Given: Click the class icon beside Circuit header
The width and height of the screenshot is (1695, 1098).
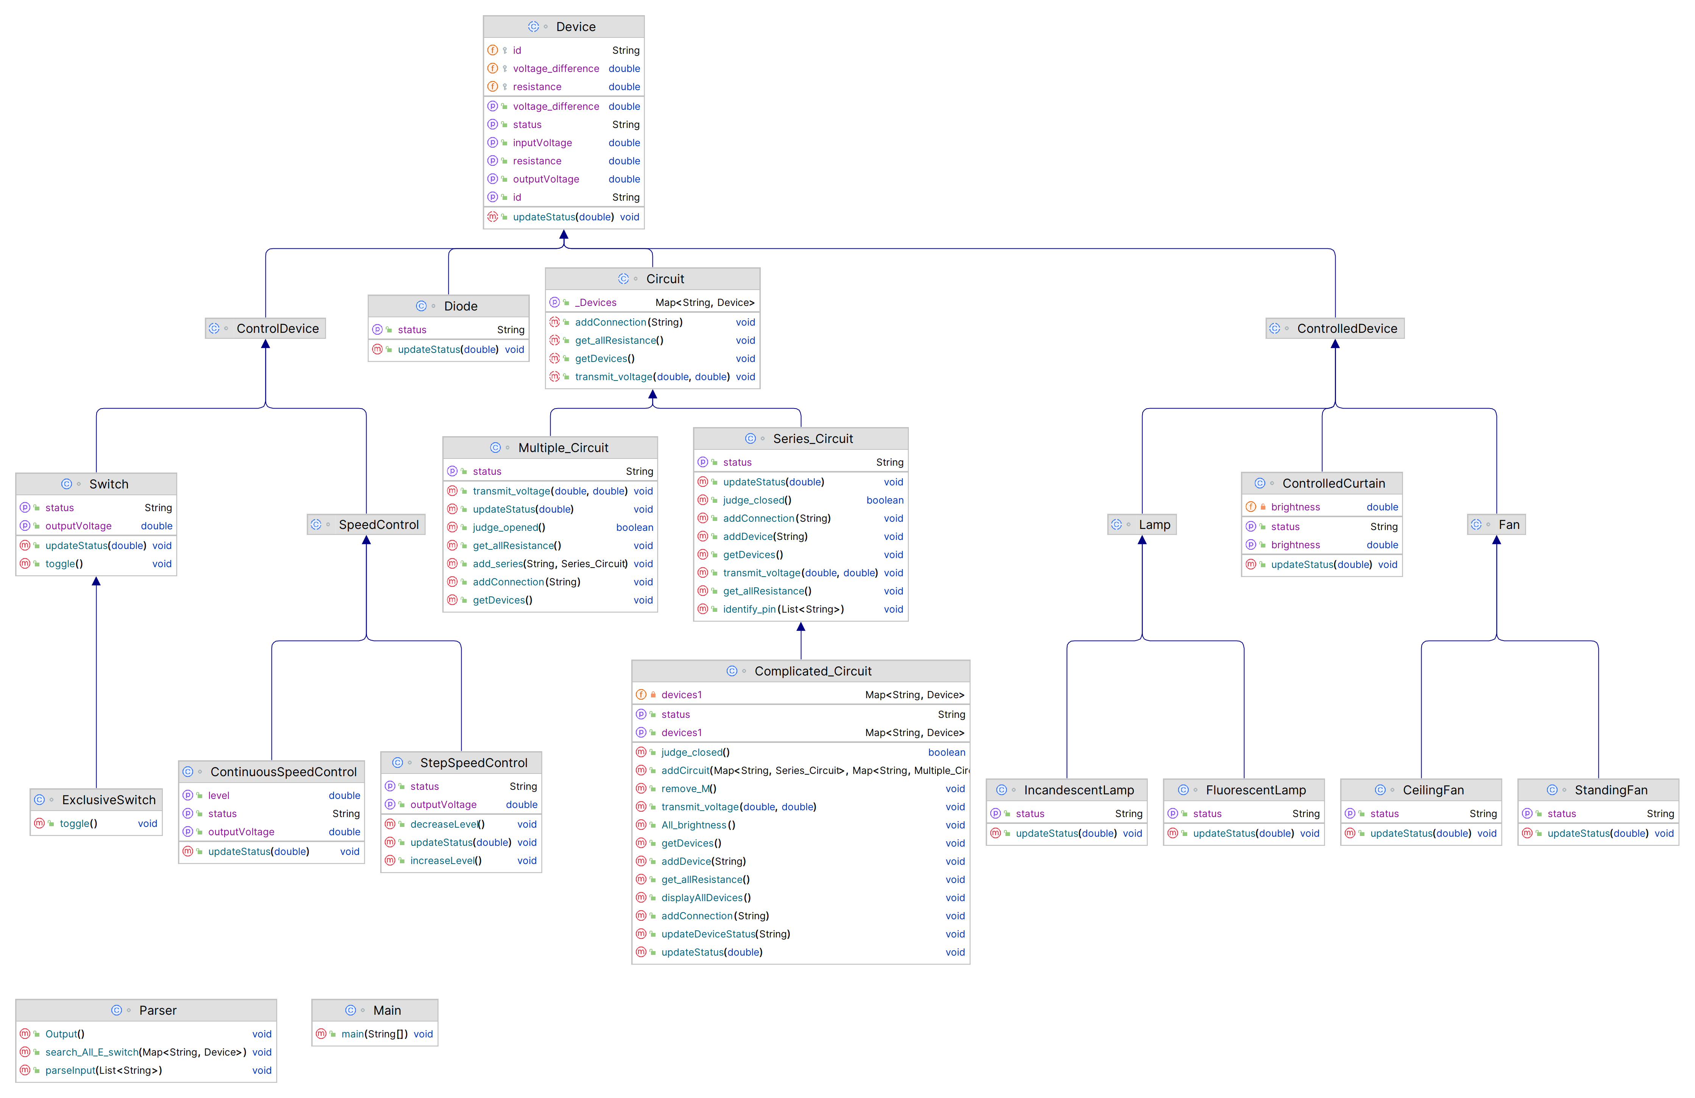Looking at the screenshot, I should coord(623,278).
